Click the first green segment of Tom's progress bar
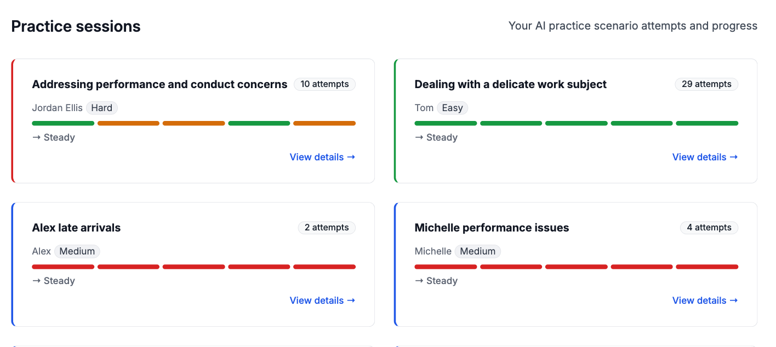 (x=446, y=123)
